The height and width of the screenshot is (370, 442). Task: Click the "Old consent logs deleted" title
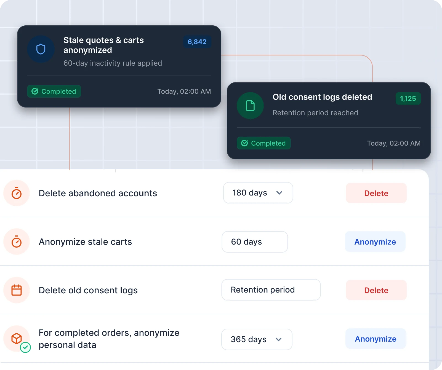coord(322,97)
